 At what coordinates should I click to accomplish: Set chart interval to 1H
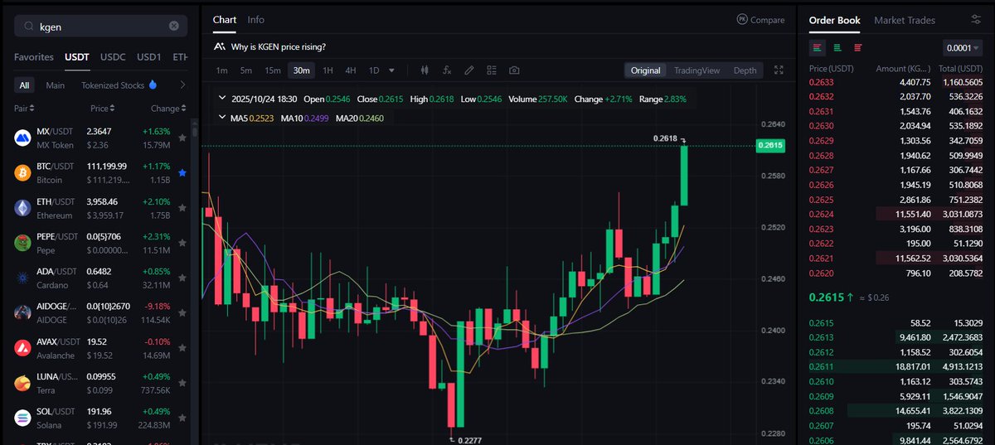(328, 70)
